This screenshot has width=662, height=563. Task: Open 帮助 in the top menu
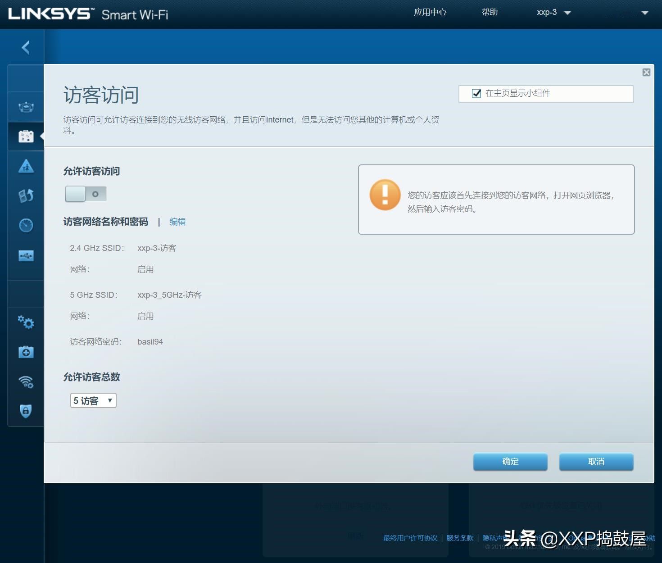pos(490,12)
